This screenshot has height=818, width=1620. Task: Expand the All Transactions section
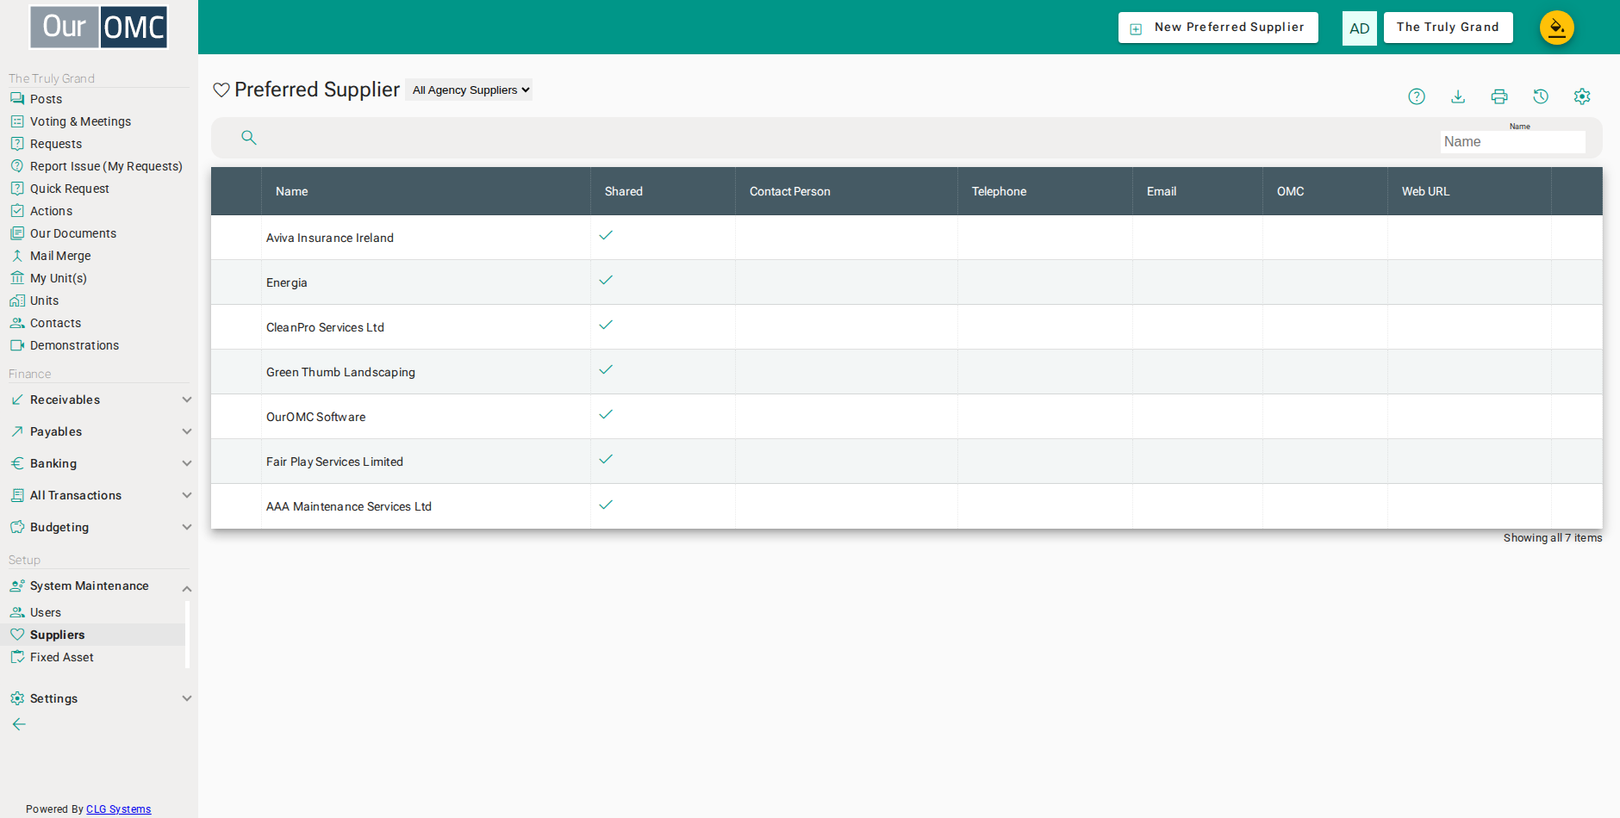187,495
